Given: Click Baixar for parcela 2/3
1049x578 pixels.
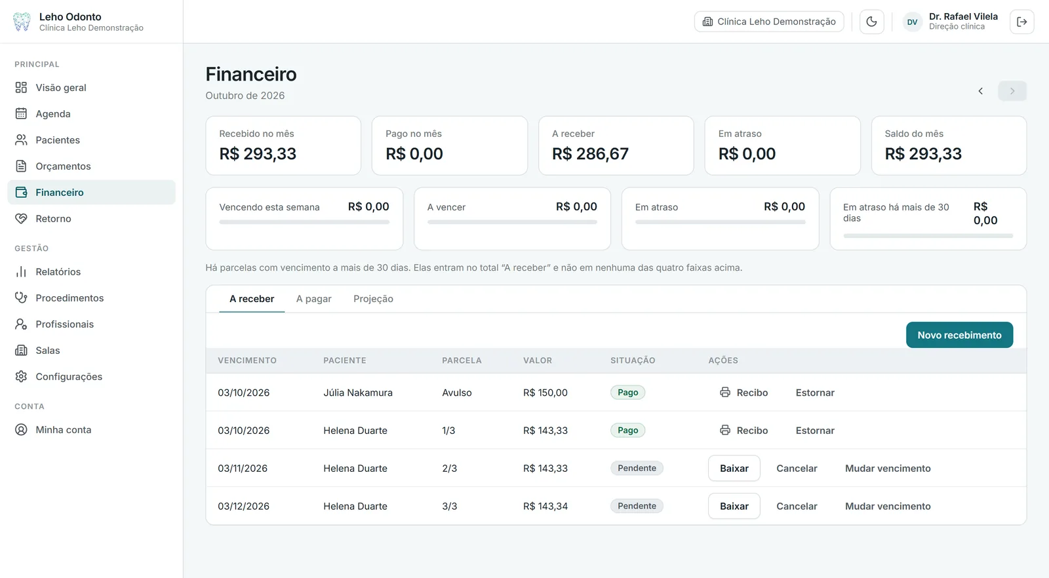Looking at the screenshot, I should [734, 468].
